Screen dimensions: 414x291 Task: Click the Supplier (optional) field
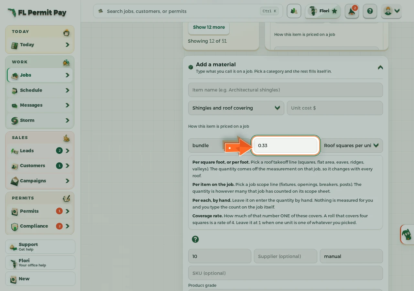(x=286, y=256)
